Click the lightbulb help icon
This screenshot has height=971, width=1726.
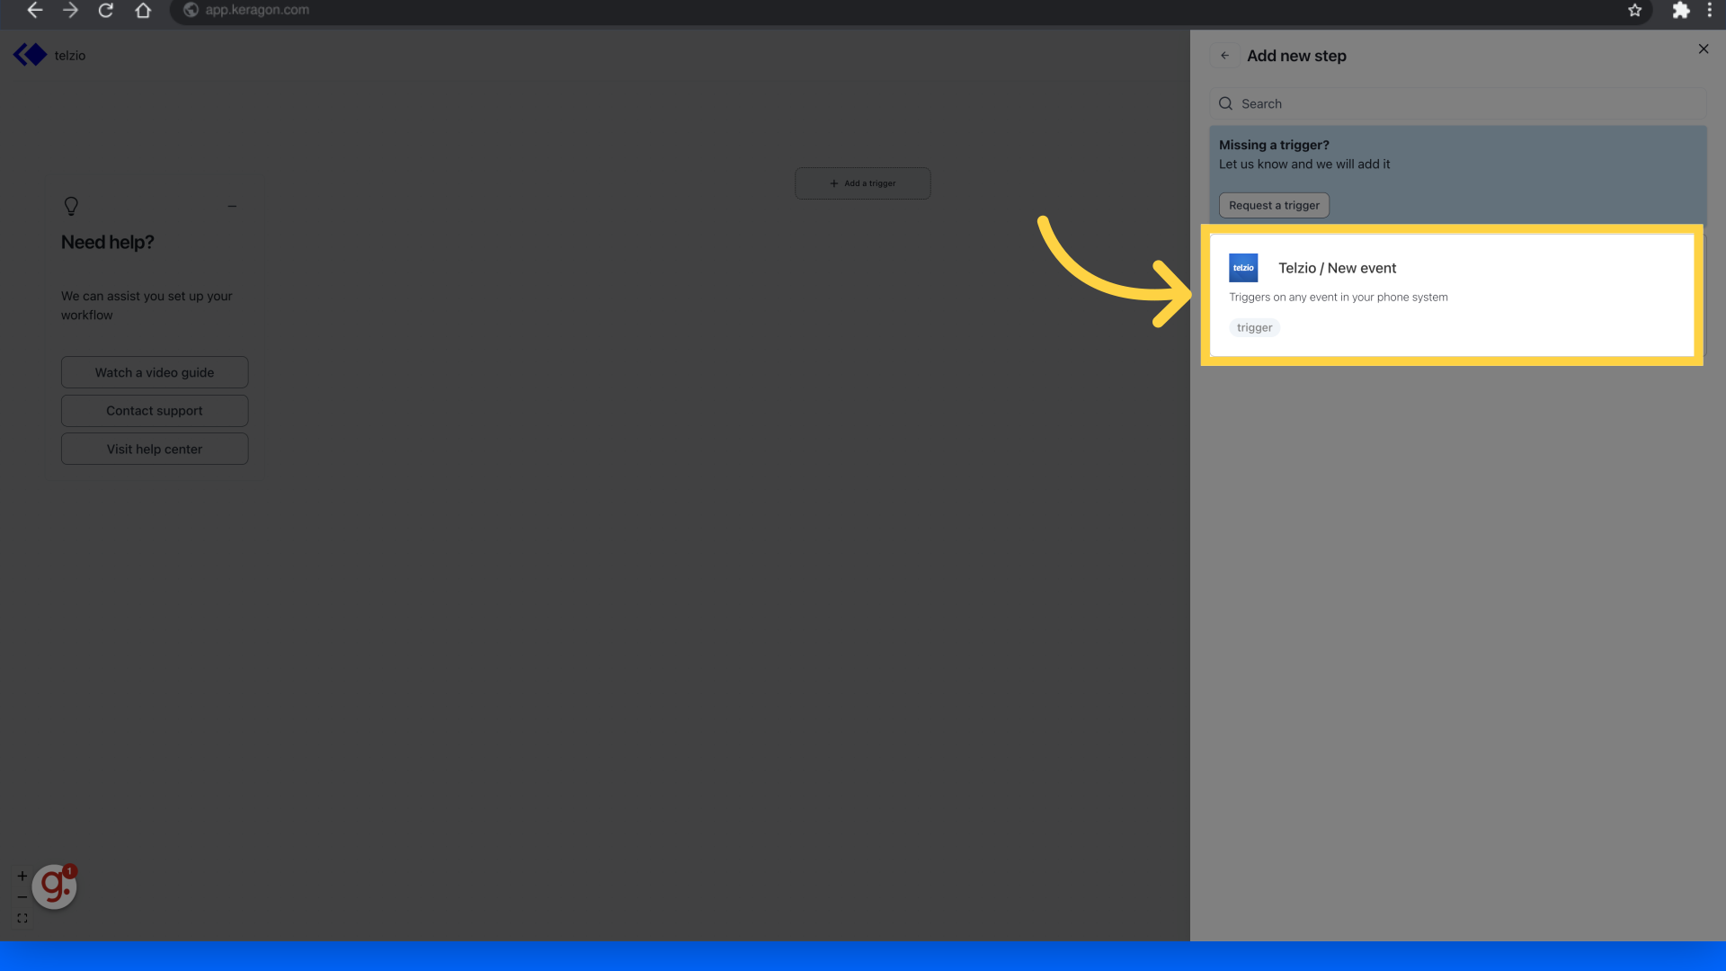tap(71, 206)
